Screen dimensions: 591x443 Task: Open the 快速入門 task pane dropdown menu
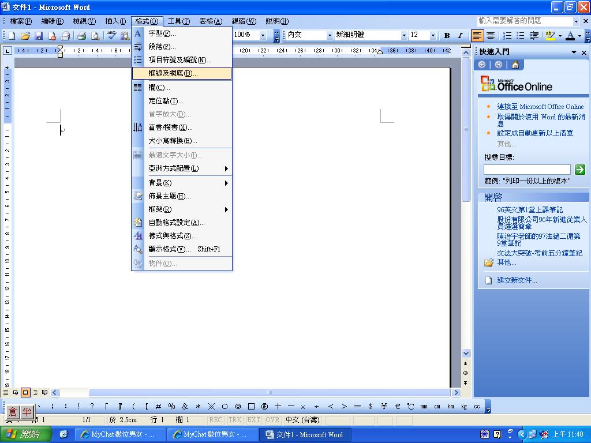(x=574, y=52)
